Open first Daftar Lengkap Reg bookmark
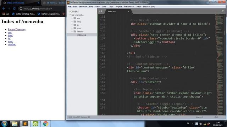The image size is (227, 127). click(x=23, y=14)
